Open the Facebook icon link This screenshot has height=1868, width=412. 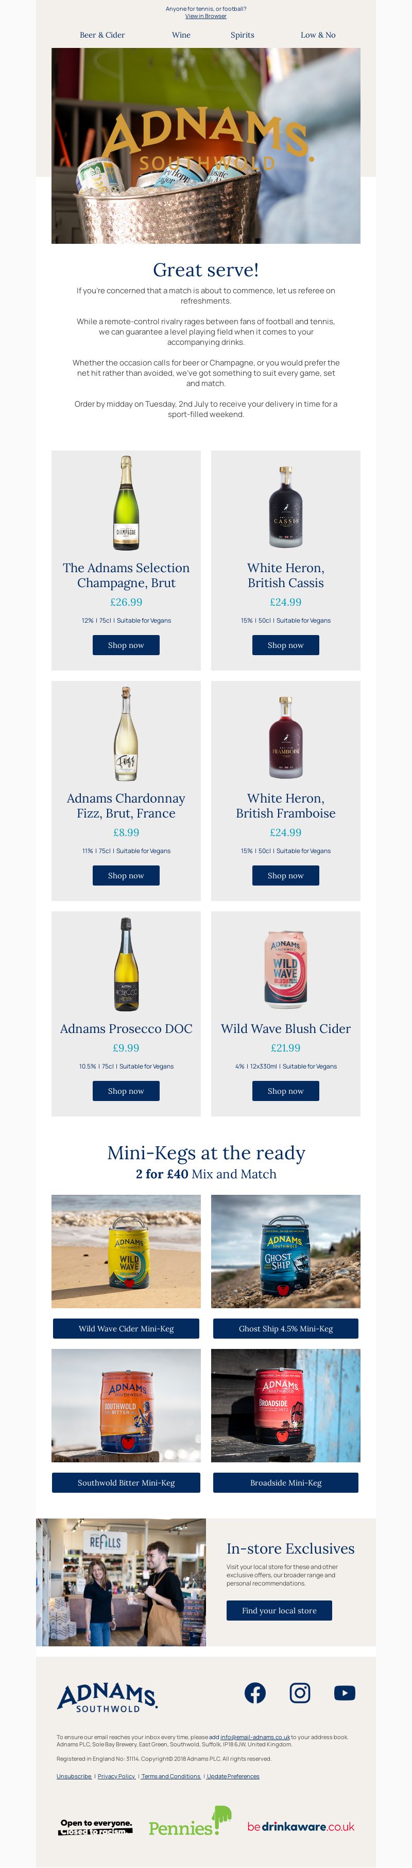(255, 1693)
